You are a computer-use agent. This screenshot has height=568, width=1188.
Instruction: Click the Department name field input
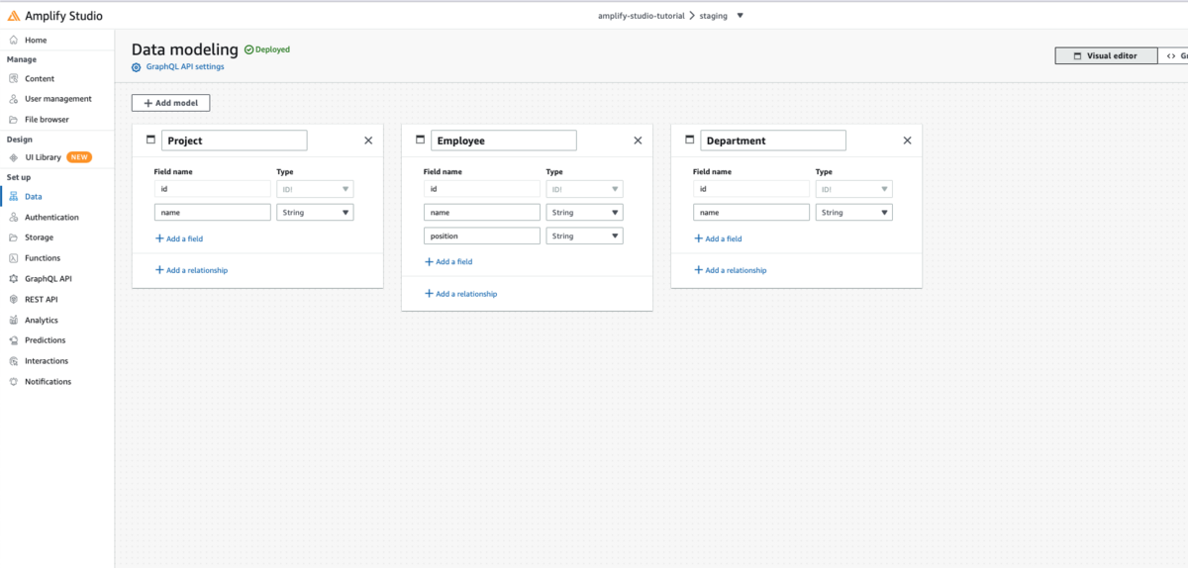[751, 213]
